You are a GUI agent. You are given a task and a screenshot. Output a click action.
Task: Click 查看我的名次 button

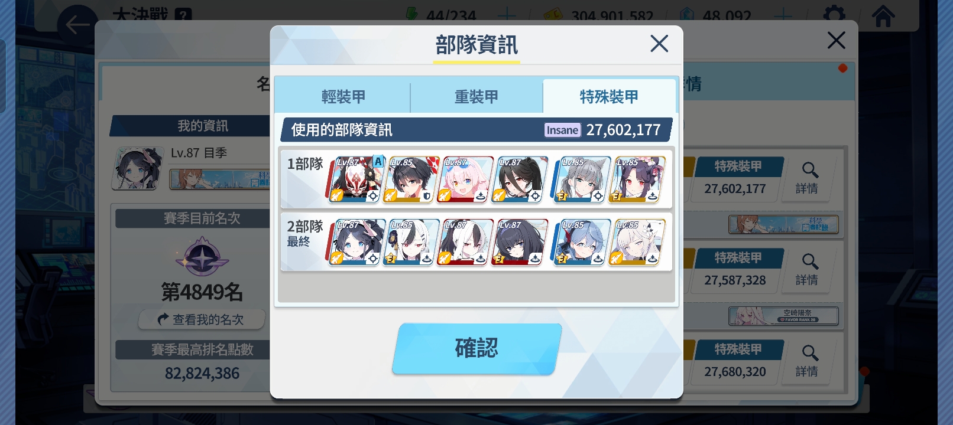point(202,319)
